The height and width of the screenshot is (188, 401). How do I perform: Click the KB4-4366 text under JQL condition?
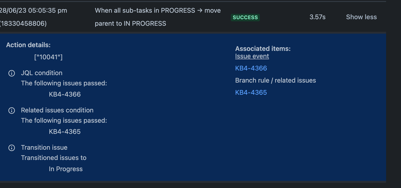(65, 94)
